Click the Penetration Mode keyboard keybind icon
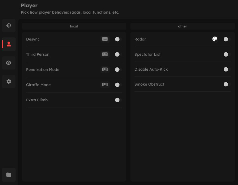Image resolution: width=238 pixels, height=185 pixels. [x=105, y=70]
